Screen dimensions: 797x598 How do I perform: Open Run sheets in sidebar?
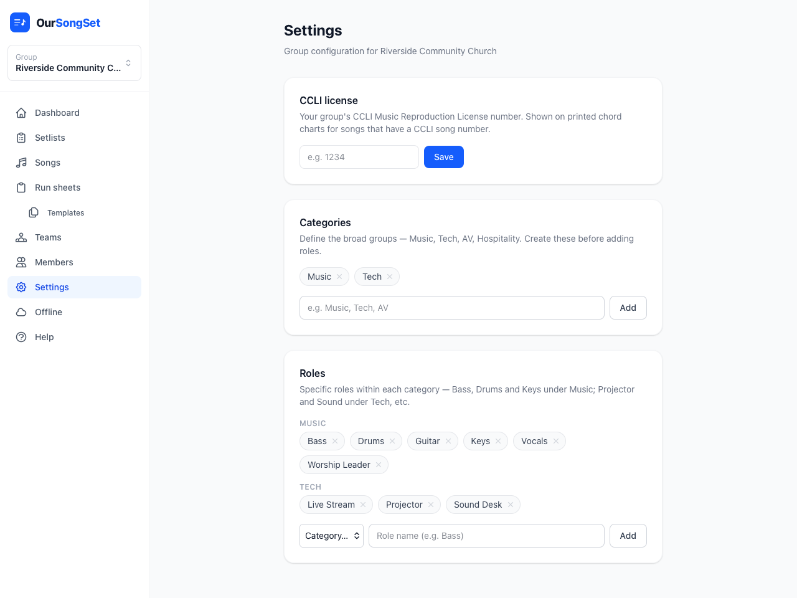click(74, 187)
